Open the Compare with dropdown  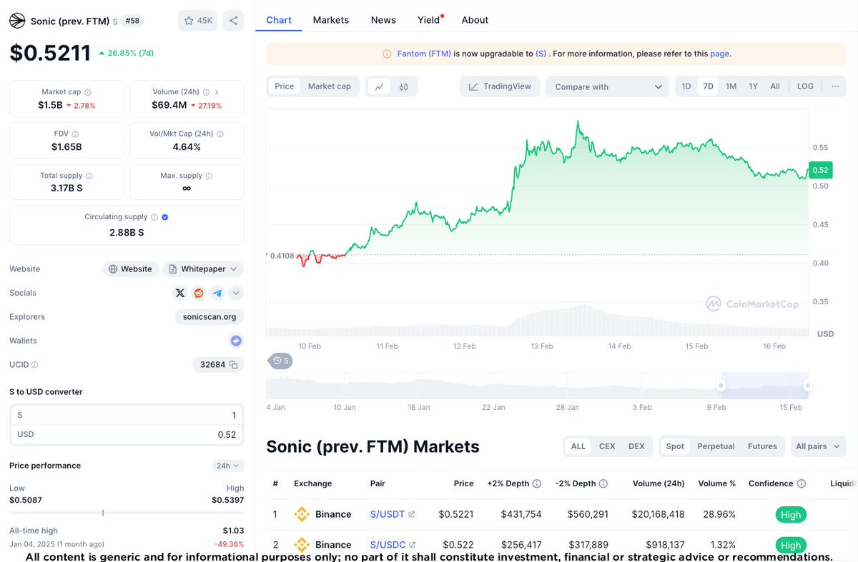click(608, 86)
